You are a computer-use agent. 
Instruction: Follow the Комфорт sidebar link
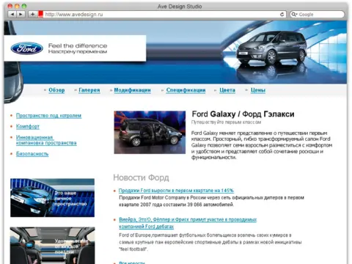click(x=28, y=126)
